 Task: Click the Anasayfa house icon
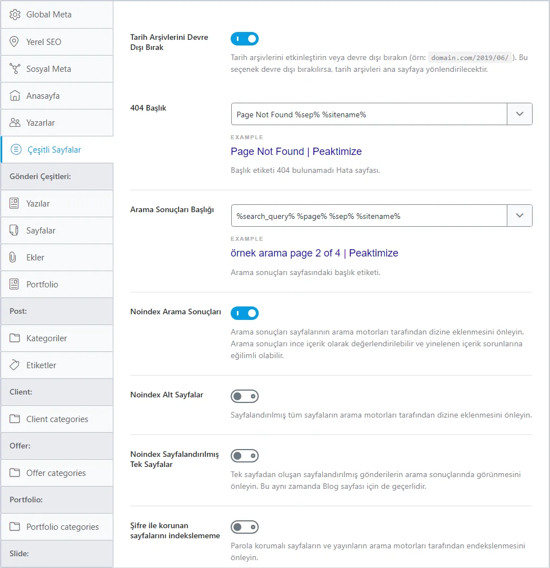15,95
